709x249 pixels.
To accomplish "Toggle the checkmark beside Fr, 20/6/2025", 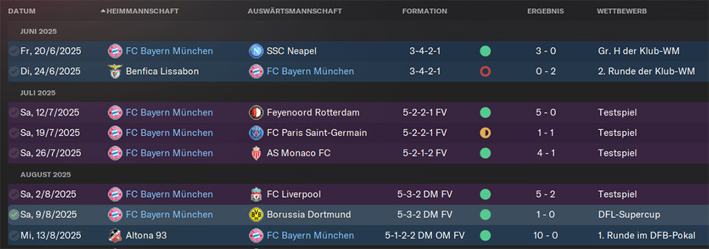I will [14, 51].
